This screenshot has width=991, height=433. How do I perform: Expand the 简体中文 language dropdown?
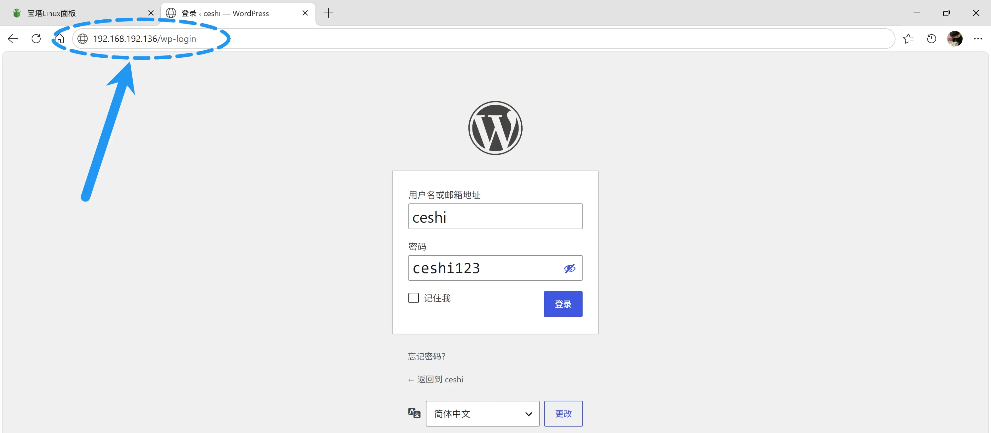click(482, 414)
